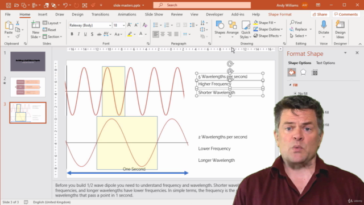The height and width of the screenshot is (205, 364).
Task: Open the Quick Styles gallery
Action: 246,30
